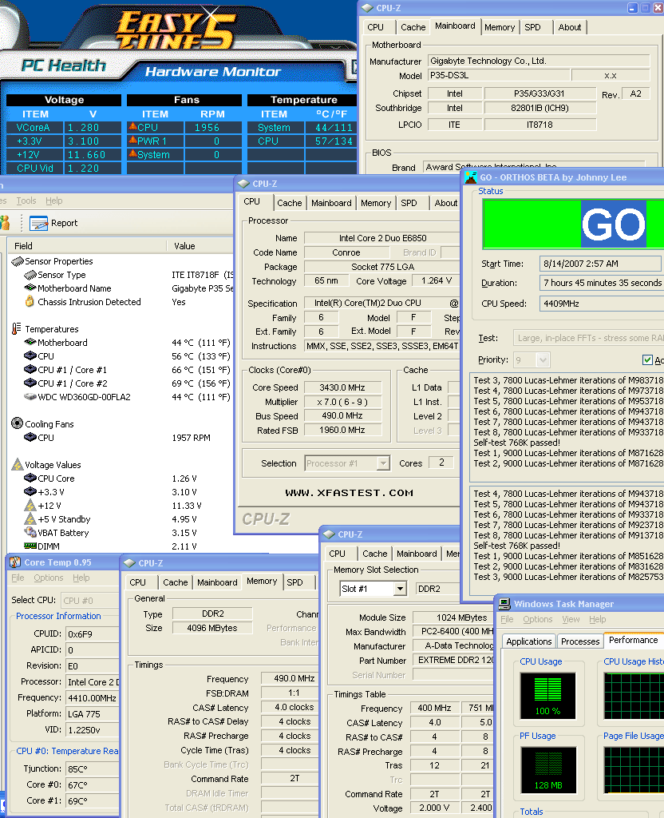Viewport: 664px width, 818px height.
Task: Open the About tab in the CPU-Z Motherboard window
Action: pyautogui.click(x=570, y=27)
